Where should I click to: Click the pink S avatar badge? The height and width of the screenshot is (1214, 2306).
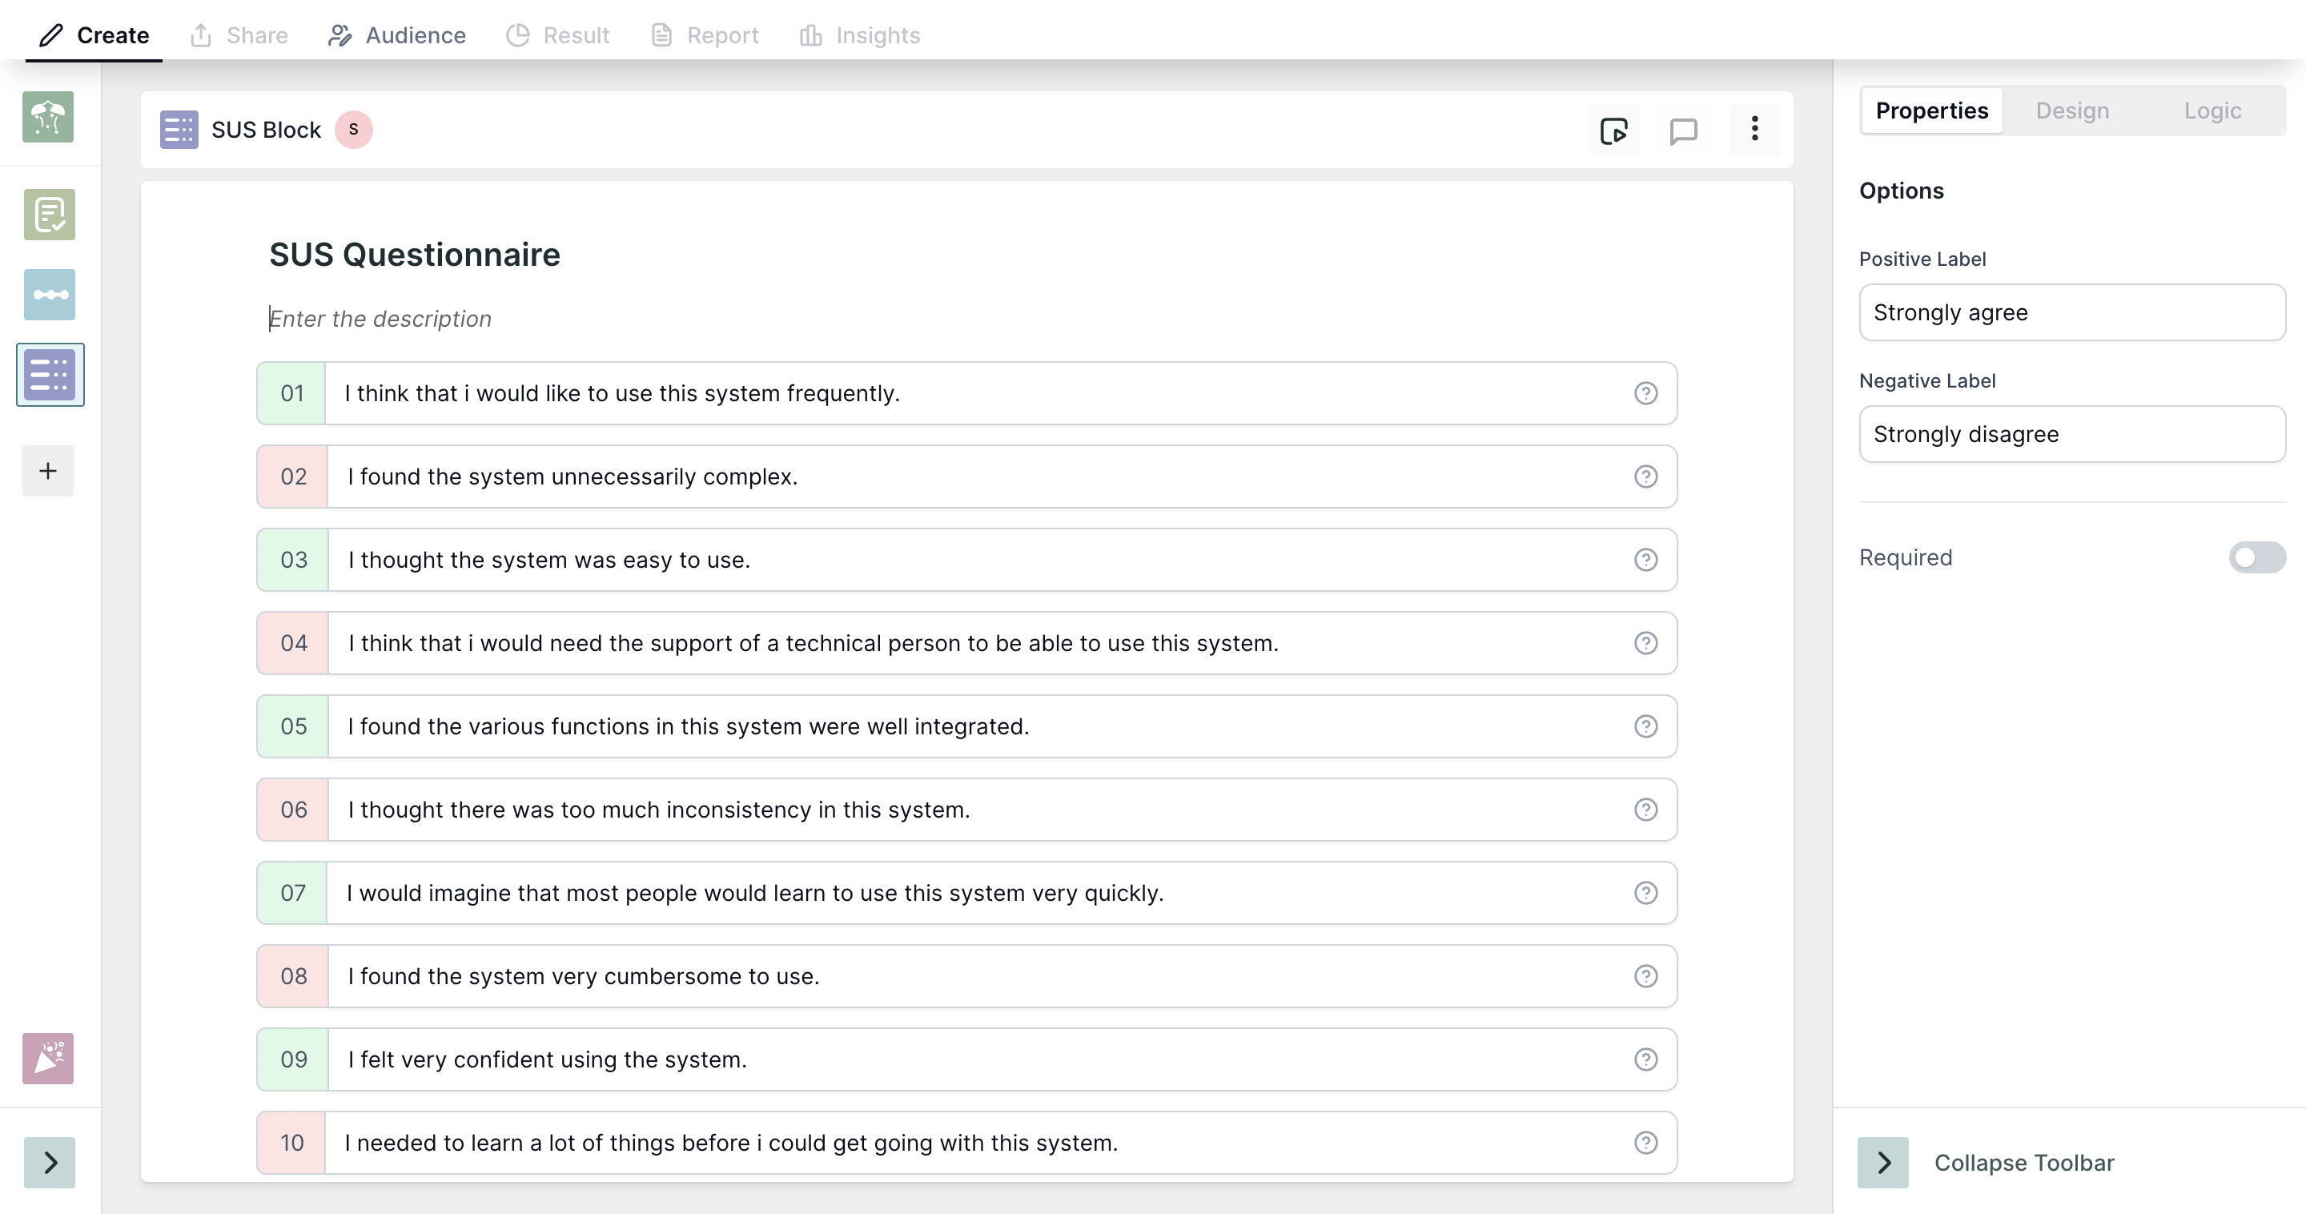(x=354, y=130)
